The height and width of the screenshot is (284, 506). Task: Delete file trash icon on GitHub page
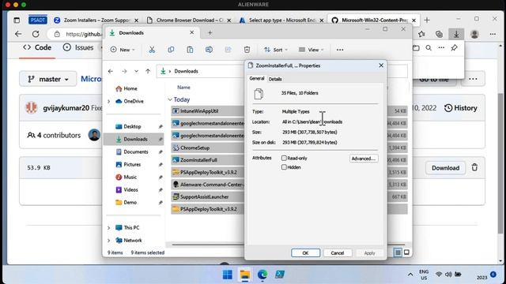click(474, 167)
